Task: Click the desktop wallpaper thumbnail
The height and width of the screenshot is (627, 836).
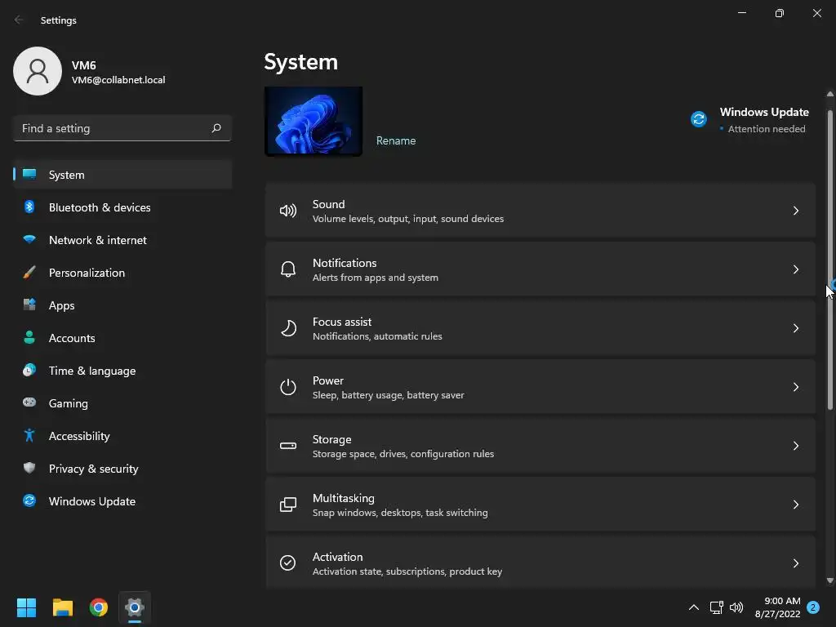Action: click(313, 121)
